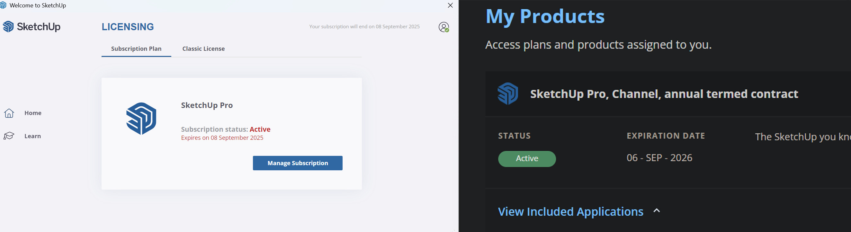Click the green Active status badge
851x232 pixels.
[x=527, y=159]
